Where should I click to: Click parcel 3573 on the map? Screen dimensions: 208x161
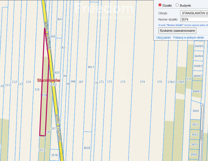(42, 150)
